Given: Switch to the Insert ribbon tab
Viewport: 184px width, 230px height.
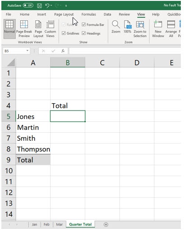Looking at the screenshot, I should 41,14.
